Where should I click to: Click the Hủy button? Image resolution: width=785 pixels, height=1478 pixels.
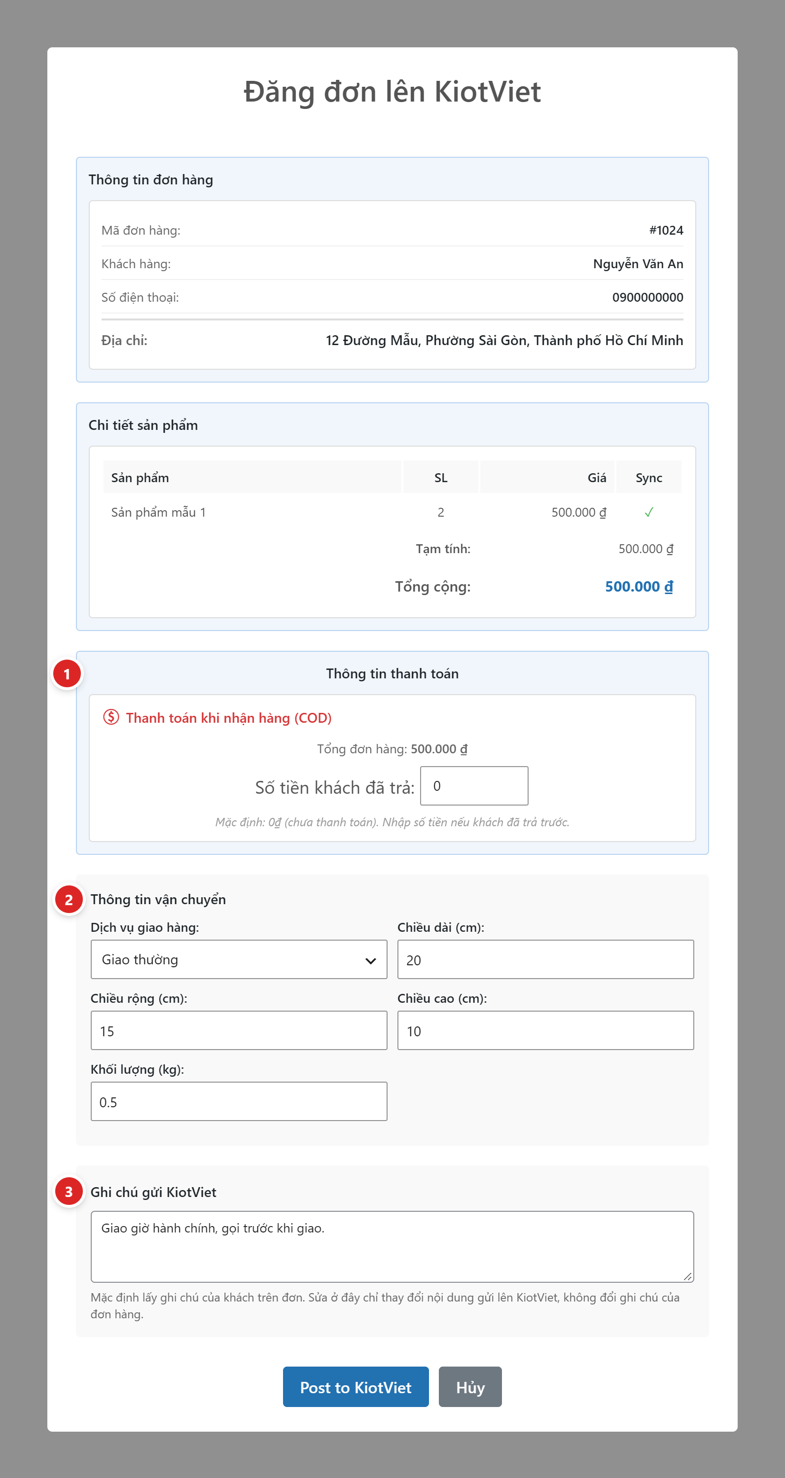coord(470,1387)
